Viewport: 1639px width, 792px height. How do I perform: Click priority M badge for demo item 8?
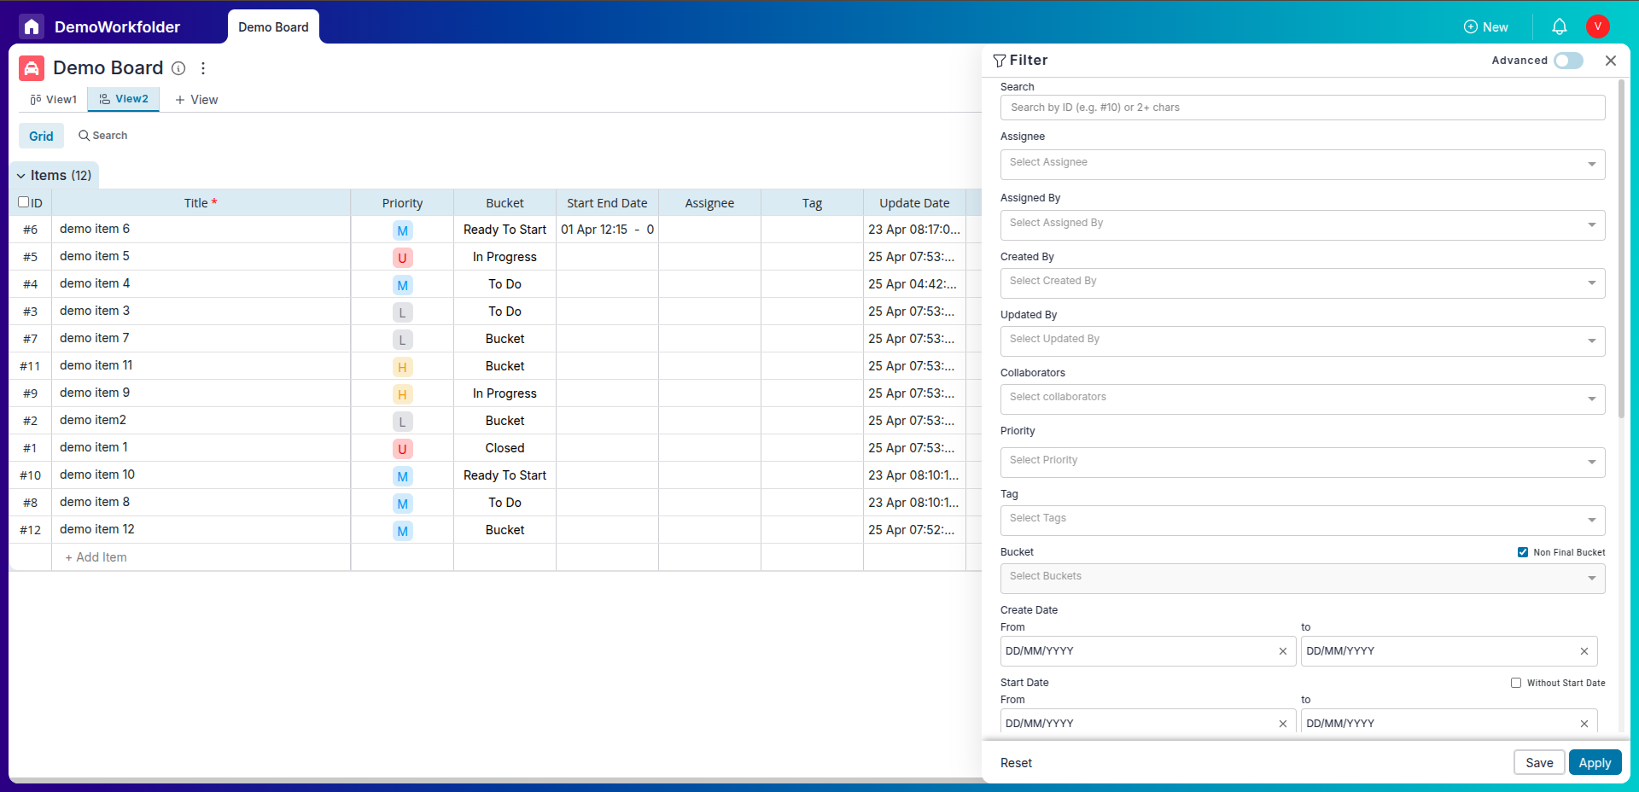pos(402,504)
